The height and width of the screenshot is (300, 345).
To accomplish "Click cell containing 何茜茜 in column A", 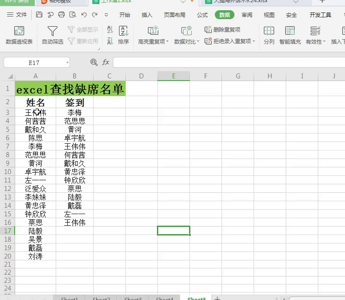I will click(x=35, y=121).
